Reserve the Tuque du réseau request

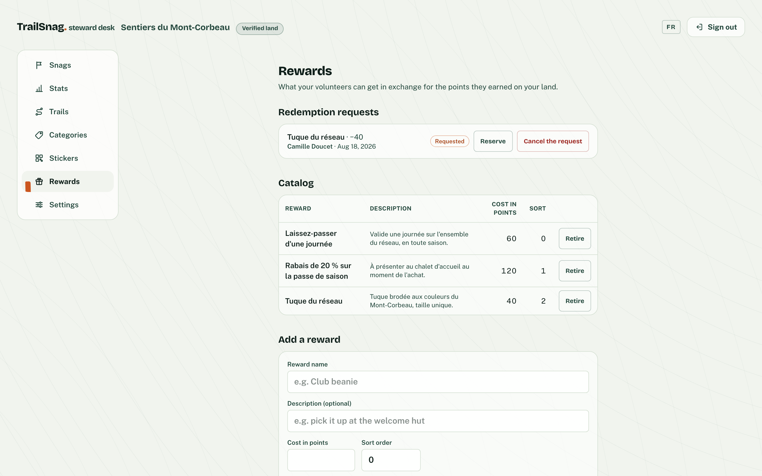[x=493, y=141]
